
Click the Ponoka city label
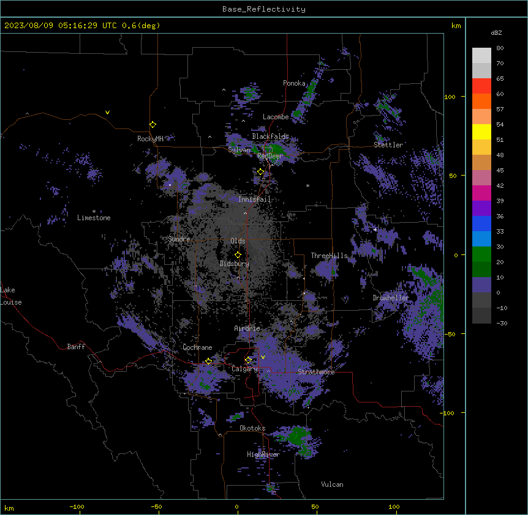tap(294, 83)
